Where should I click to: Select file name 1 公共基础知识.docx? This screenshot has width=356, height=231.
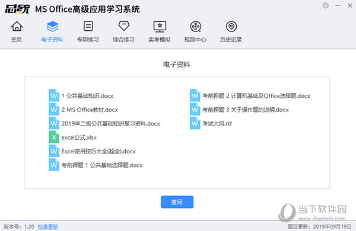pos(87,96)
